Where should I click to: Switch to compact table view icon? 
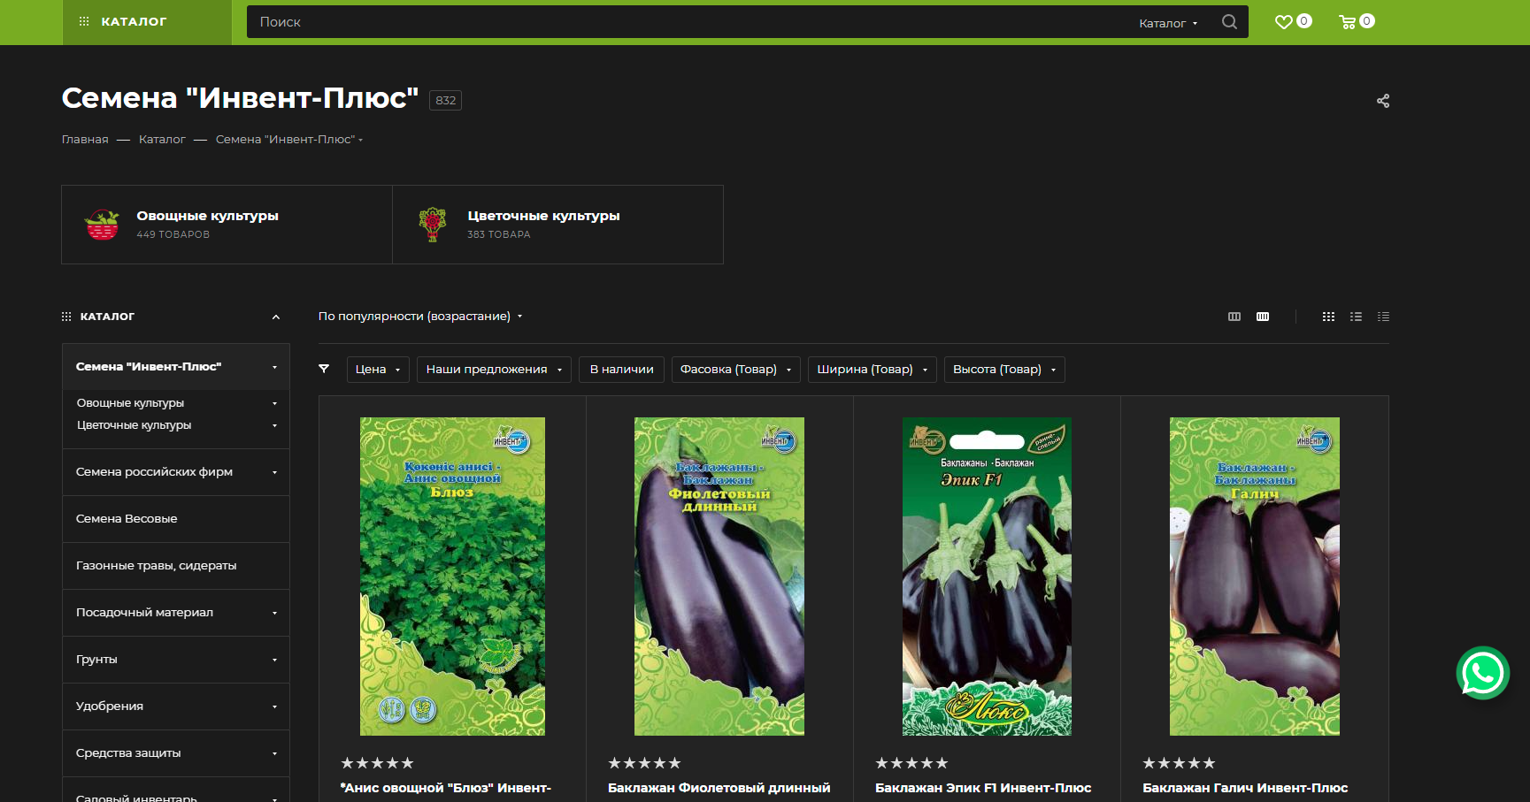1383,317
